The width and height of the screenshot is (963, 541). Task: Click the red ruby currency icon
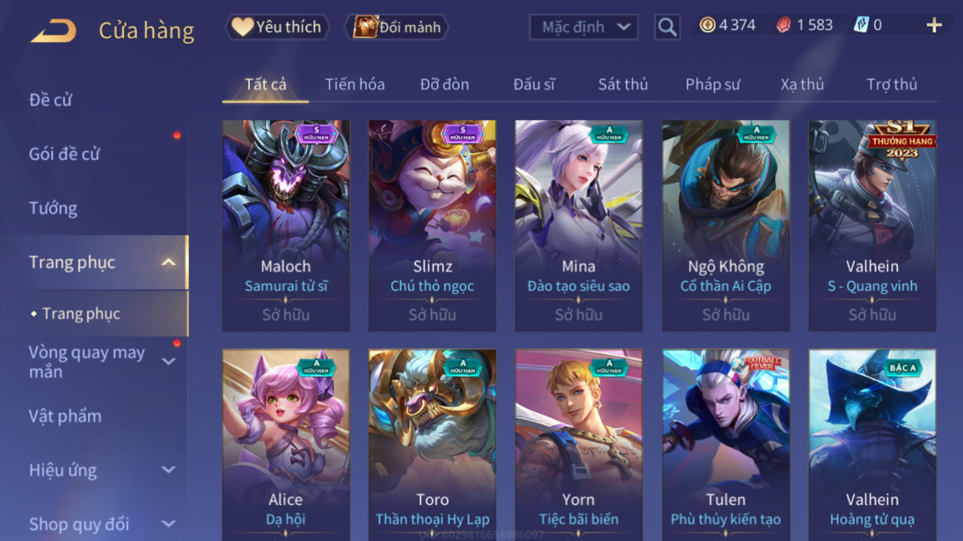pyautogui.click(x=783, y=25)
